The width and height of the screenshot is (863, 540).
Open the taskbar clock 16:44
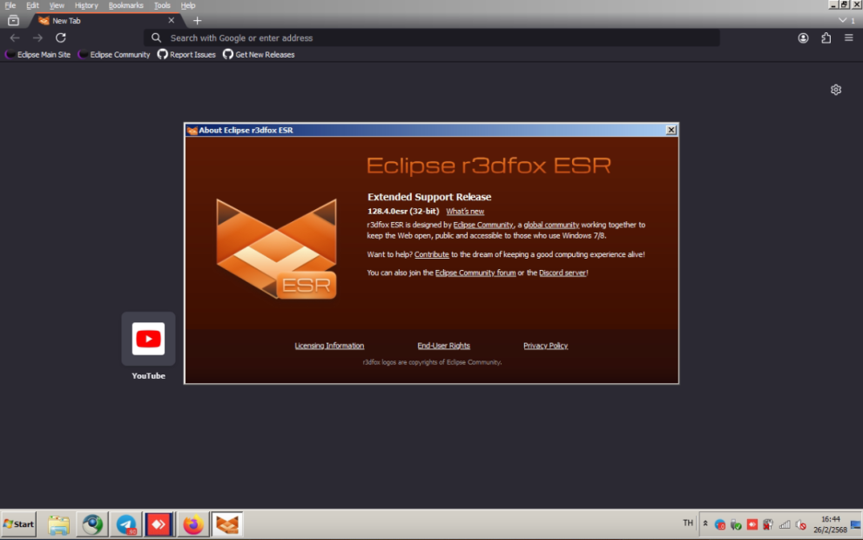tap(831, 524)
